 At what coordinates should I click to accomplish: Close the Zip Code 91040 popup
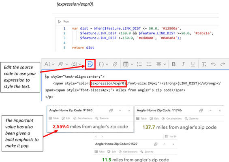pyautogui.click(x=129, y=111)
